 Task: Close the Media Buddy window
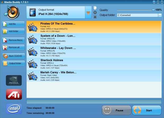point(162,2)
